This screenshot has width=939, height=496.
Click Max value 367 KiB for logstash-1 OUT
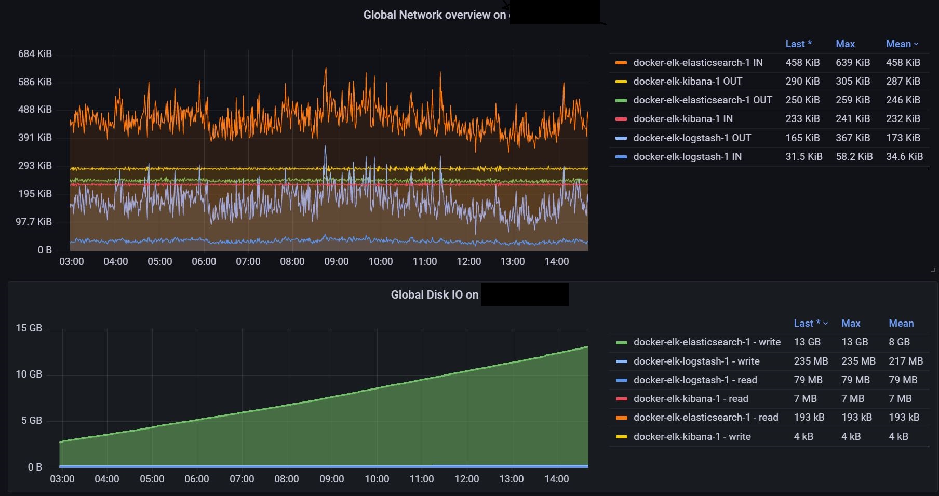pos(853,138)
